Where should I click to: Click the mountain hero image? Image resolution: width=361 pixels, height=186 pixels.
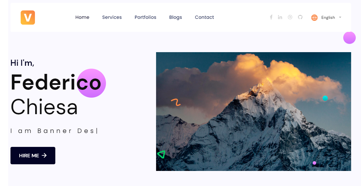[254, 112]
